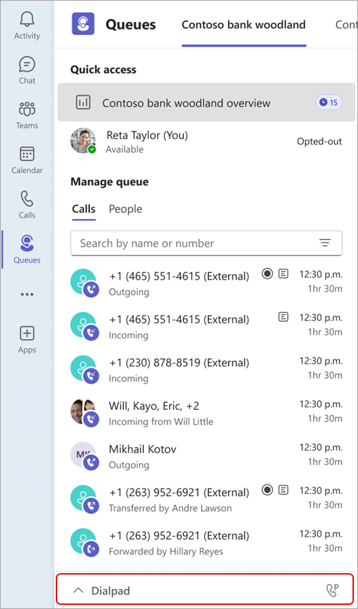
Task: Click Reta Taylor's profile picture
Action: (83, 141)
